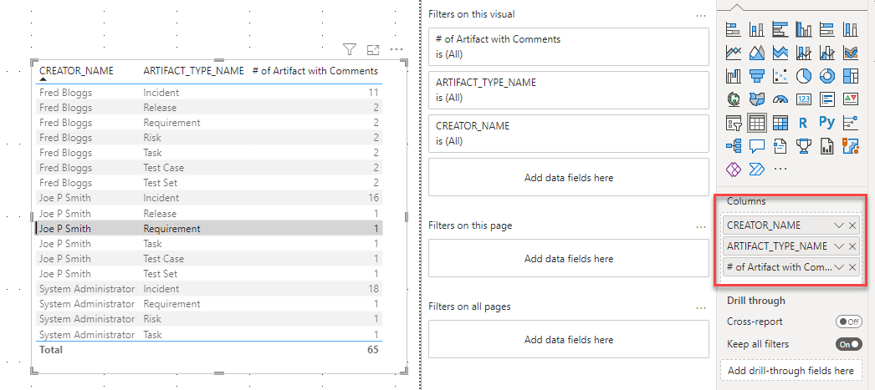Remove the CREATOR_NAME column from Columns well

852,225
